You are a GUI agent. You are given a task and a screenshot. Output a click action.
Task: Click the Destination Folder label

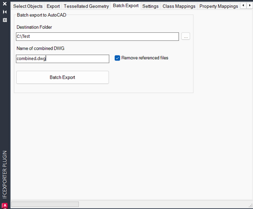pyautogui.click(x=34, y=27)
